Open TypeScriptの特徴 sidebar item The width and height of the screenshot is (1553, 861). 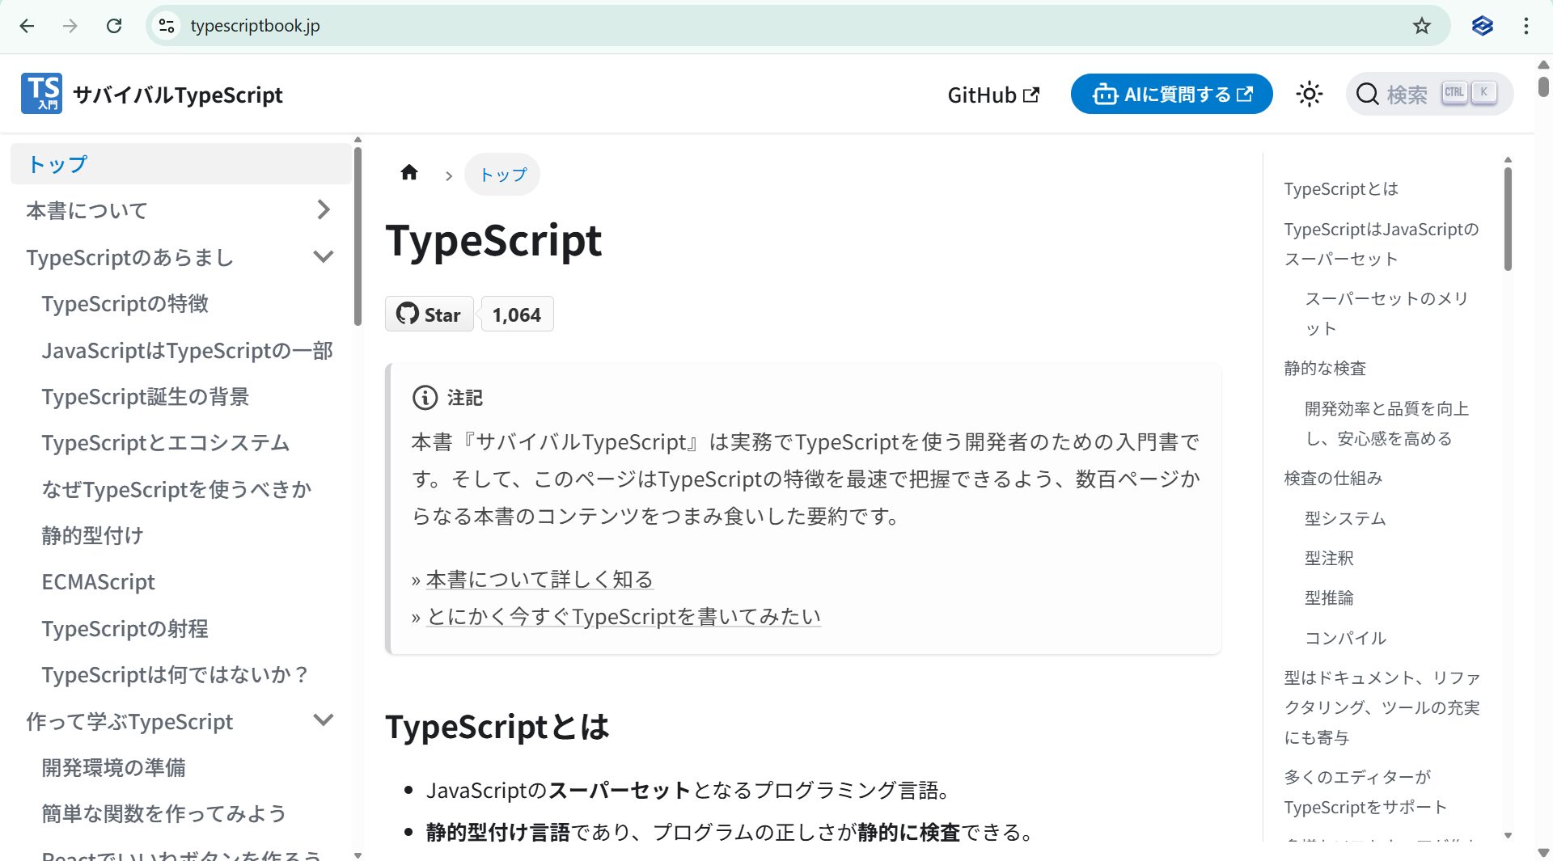[125, 304]
